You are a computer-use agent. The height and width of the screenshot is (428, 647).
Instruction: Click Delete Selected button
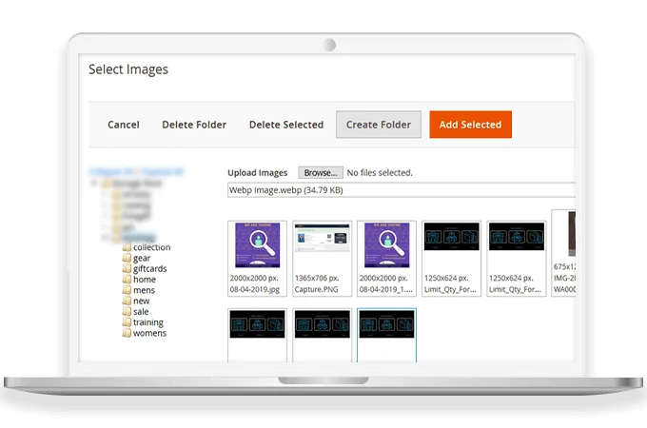[286, 125]
